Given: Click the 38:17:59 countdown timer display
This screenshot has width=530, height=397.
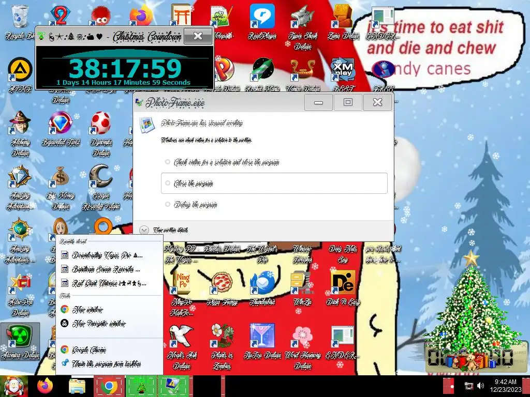Looking at the screenshot, I should click(x=125, y=69).
